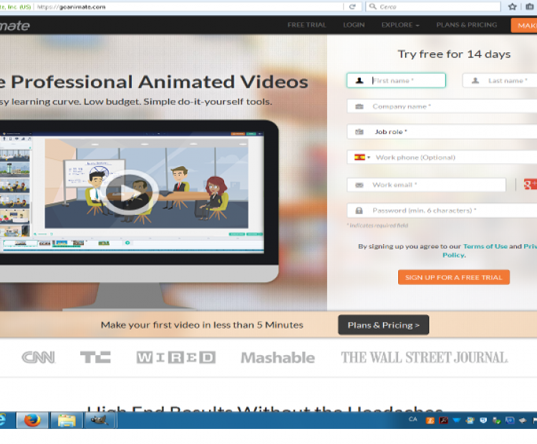Click the First name field
This screenshot has width=537, height=444.
click(396, 80)
